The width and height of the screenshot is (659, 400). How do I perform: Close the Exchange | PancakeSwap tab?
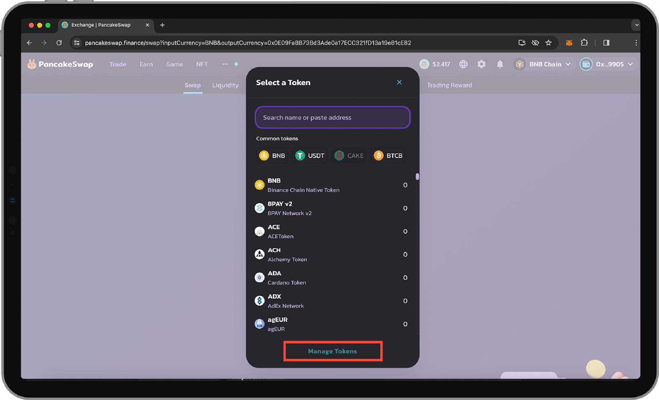(147, 25)
